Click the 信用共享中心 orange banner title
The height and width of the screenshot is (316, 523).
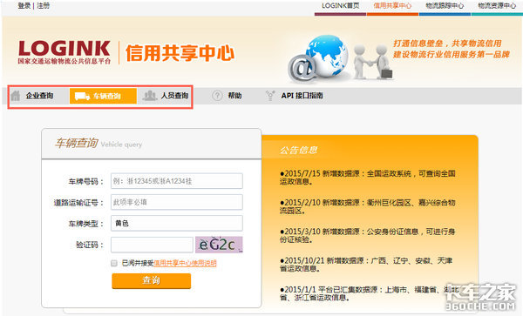point(180,53)
